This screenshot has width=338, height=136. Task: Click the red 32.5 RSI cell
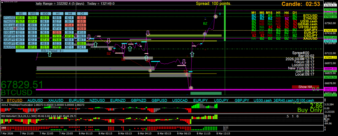[x=57, y=32]
